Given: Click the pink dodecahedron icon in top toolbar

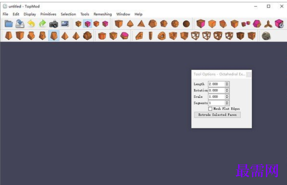Looking at the screenshot, I should click(257, 24).
